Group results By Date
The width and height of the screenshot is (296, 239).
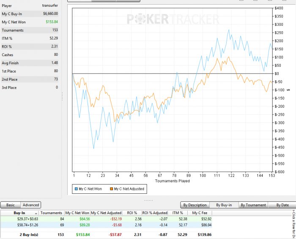[282, 205]
